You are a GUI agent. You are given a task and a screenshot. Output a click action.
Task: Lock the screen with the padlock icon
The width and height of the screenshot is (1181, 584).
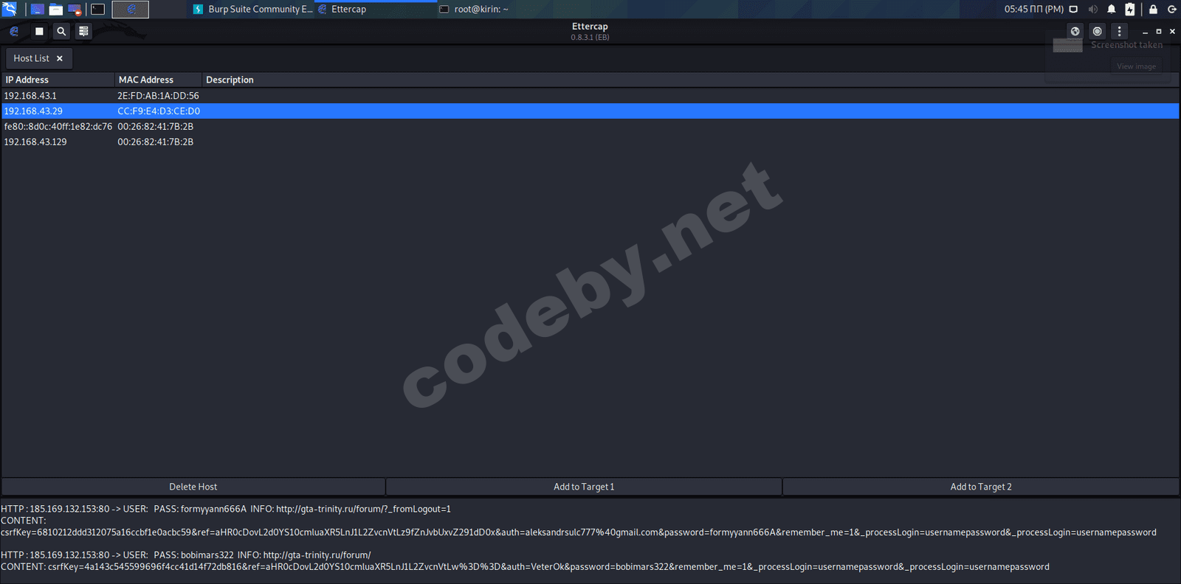click(x=1153, y=9)
